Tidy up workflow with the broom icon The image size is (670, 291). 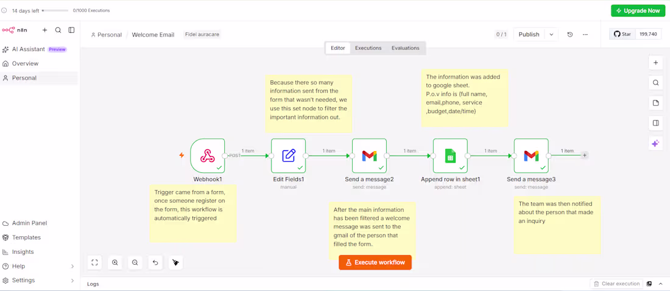tap(175, 262)
